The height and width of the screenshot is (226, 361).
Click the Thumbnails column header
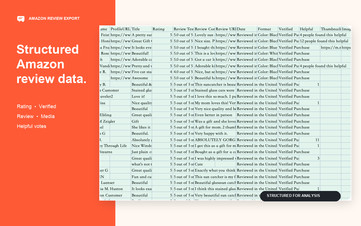331,29
